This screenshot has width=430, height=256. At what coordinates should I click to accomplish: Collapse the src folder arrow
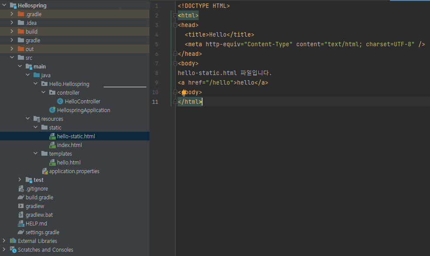(x=12, y=57)
